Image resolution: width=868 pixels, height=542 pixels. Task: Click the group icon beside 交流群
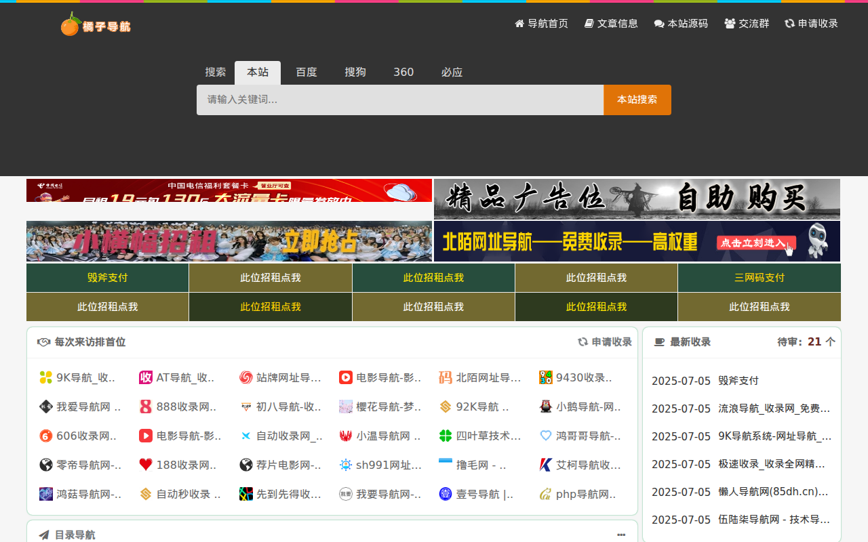point(730,24)
